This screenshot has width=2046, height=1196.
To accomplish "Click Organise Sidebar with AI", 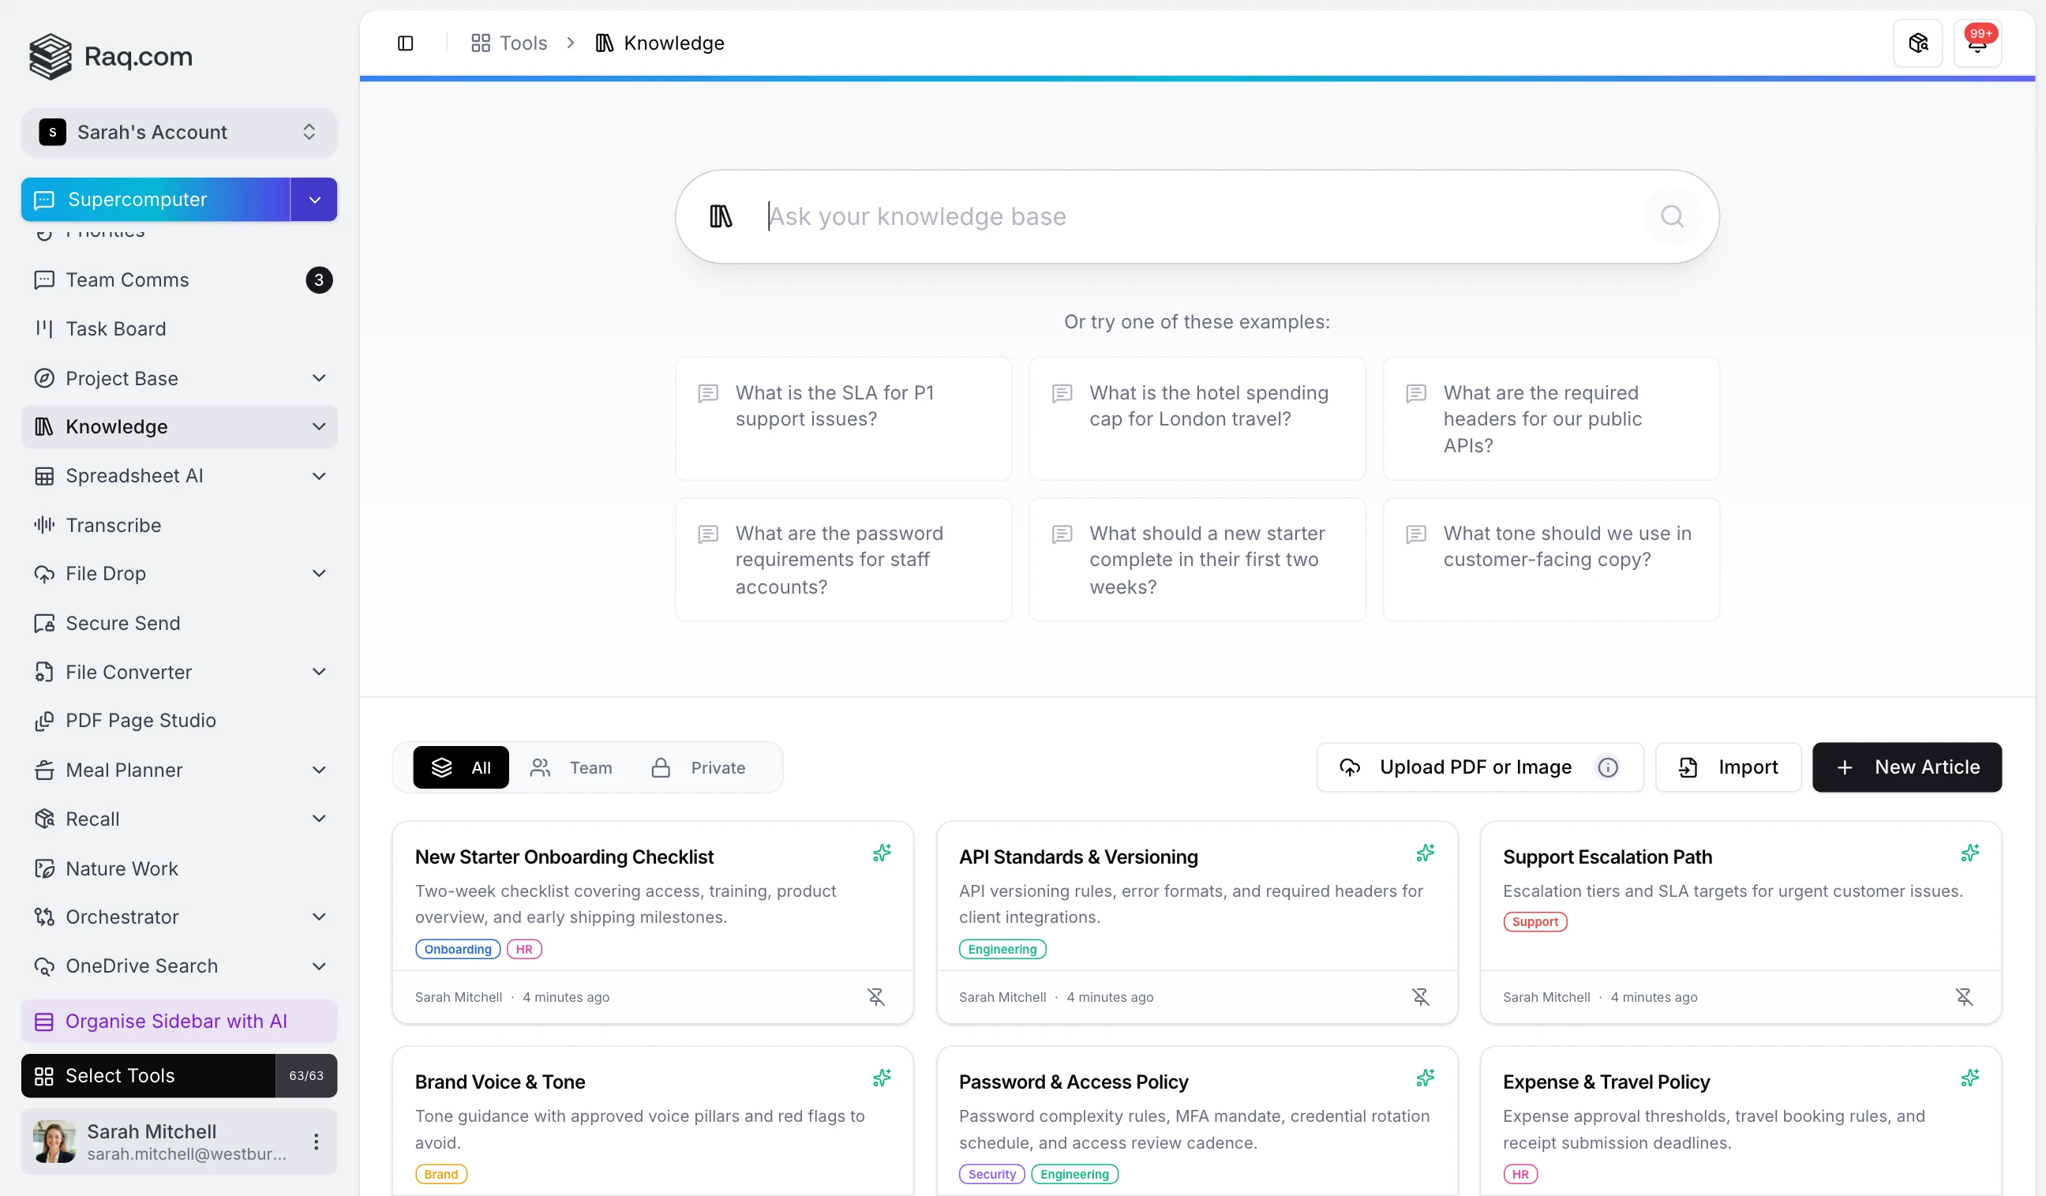I will click(179, 1021).
